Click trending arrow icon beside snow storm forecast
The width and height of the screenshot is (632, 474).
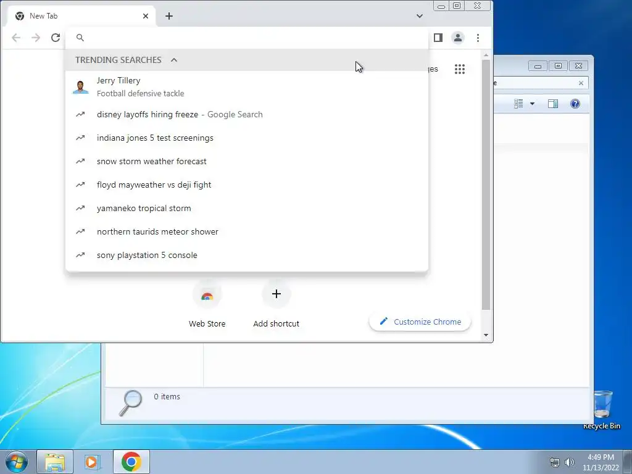[80, 161]
